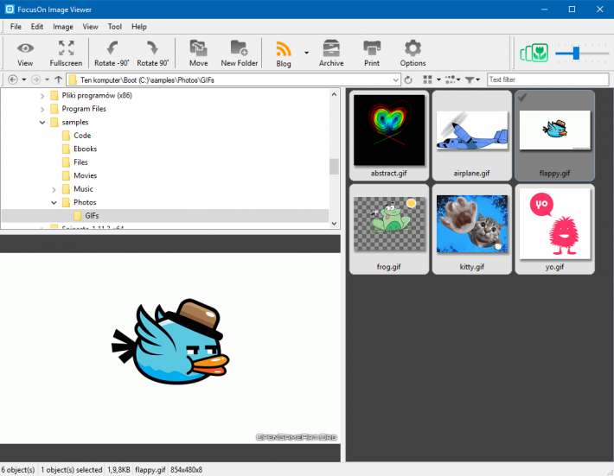
Task: Open the view layout dropdown arrow
Action: pos(438,79)
